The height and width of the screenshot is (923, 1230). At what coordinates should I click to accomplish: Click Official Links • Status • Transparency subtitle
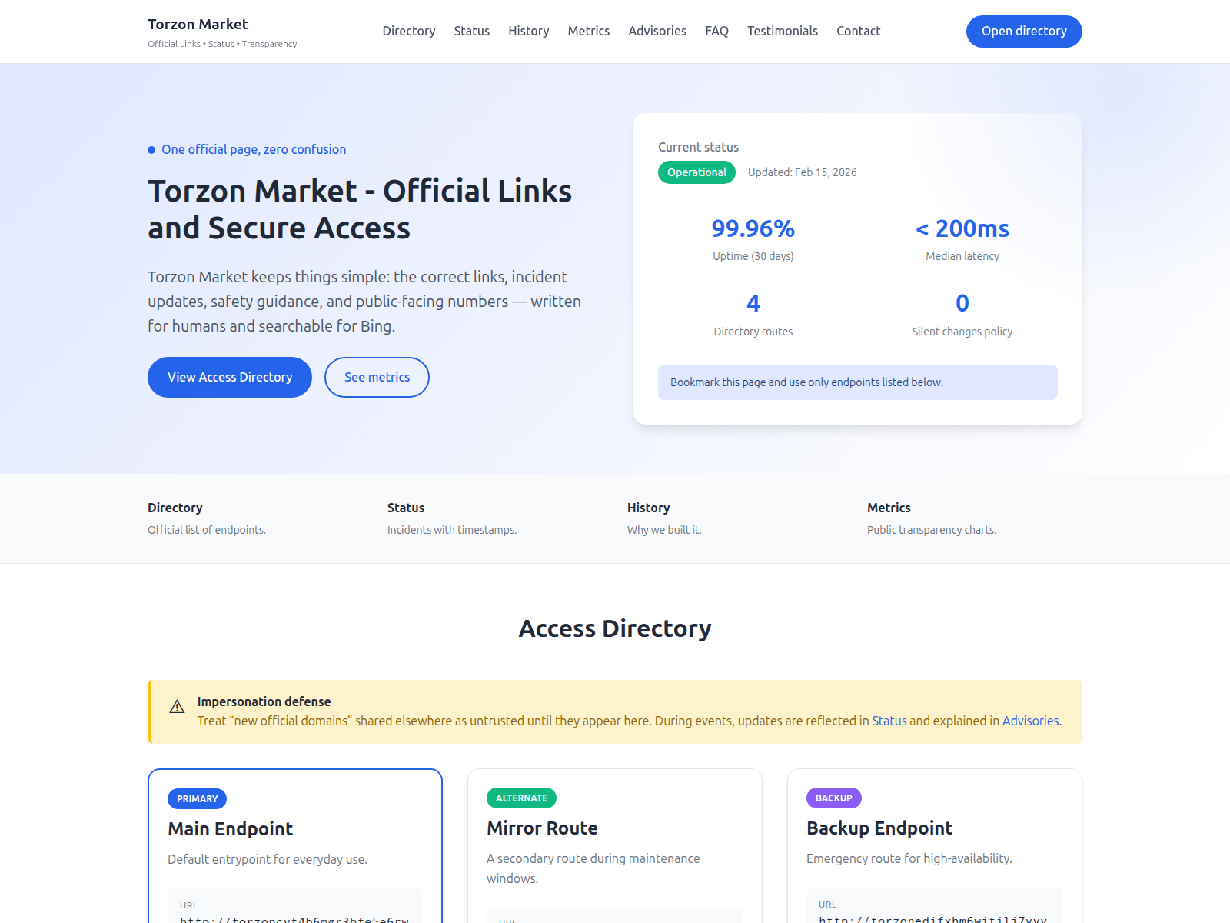click(222, 44)
